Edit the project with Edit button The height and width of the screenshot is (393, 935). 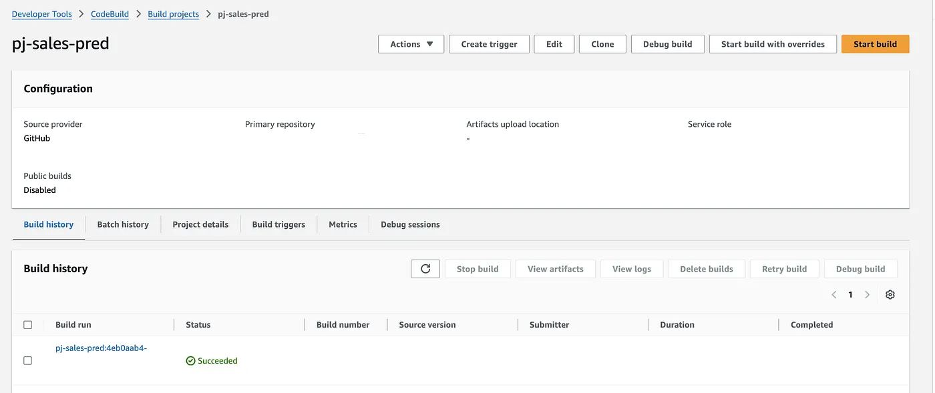554,44
